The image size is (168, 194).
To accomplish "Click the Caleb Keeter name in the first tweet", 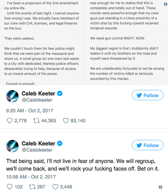I will [38, 93].
